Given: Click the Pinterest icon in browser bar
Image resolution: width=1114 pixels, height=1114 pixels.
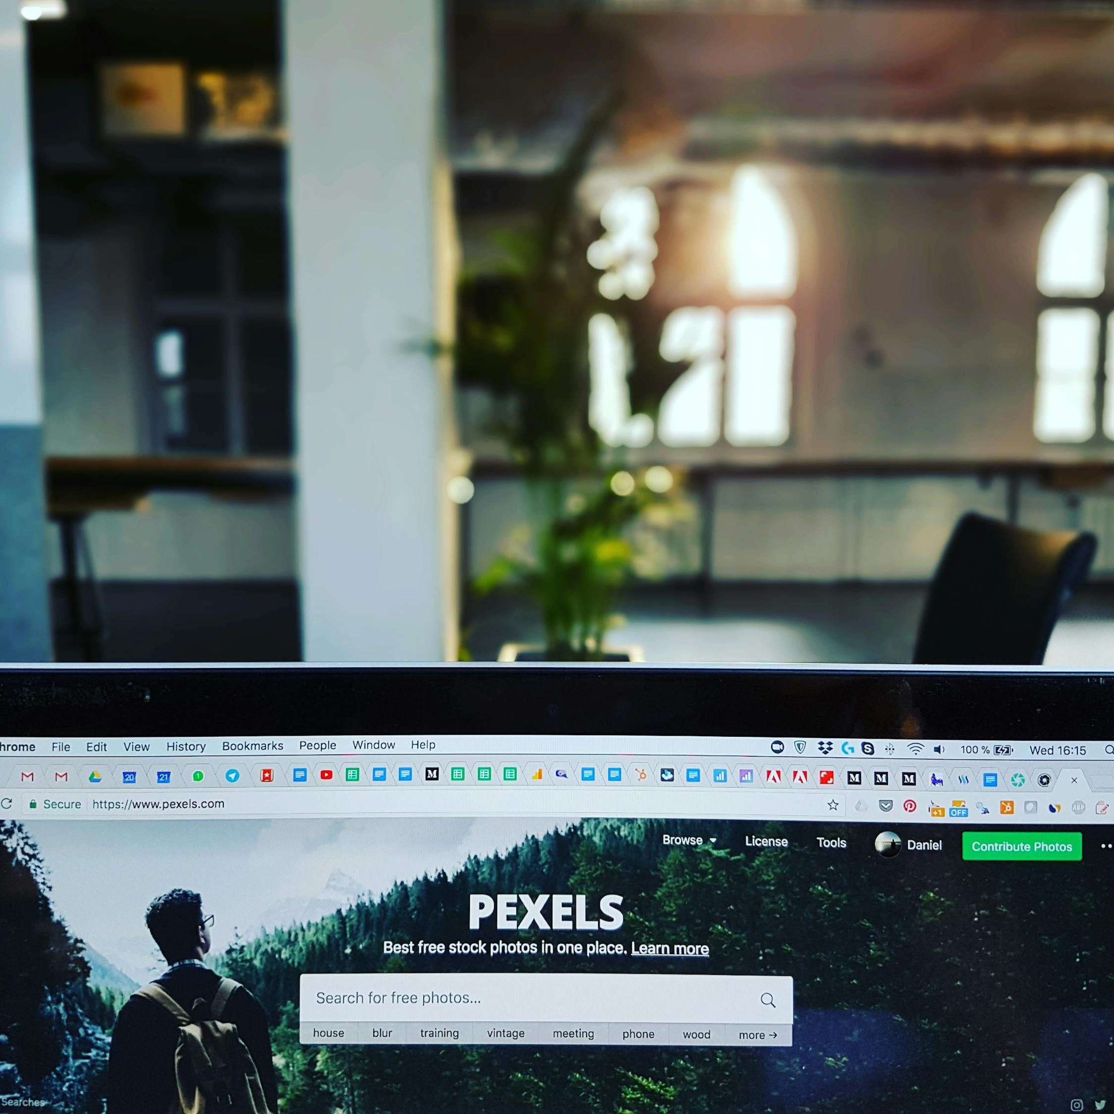Looking at the screenshot, I should point(903,808).
